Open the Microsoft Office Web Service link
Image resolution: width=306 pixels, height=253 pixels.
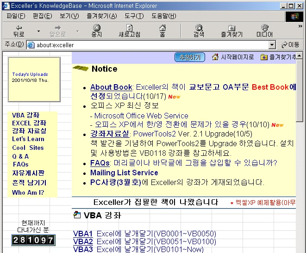(x=141, y=116)
